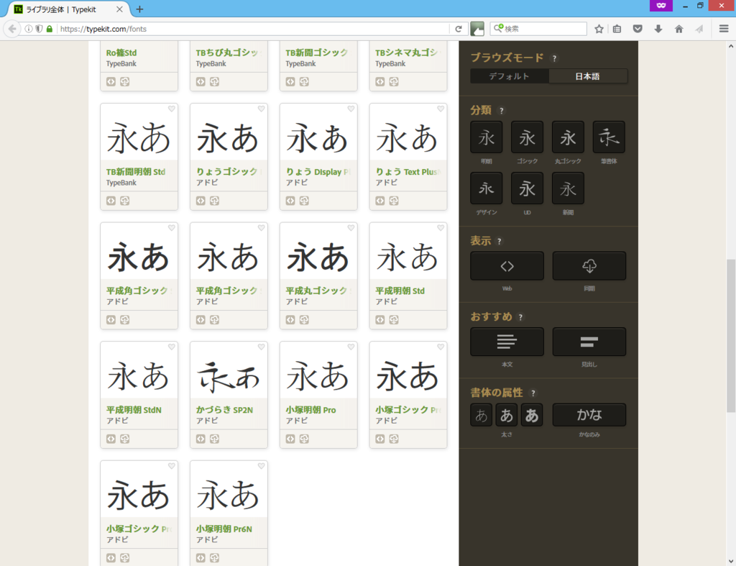Select the 明朝 (Mincho) classification filter
Screen dimensions: 736x566
coord(487,137)
